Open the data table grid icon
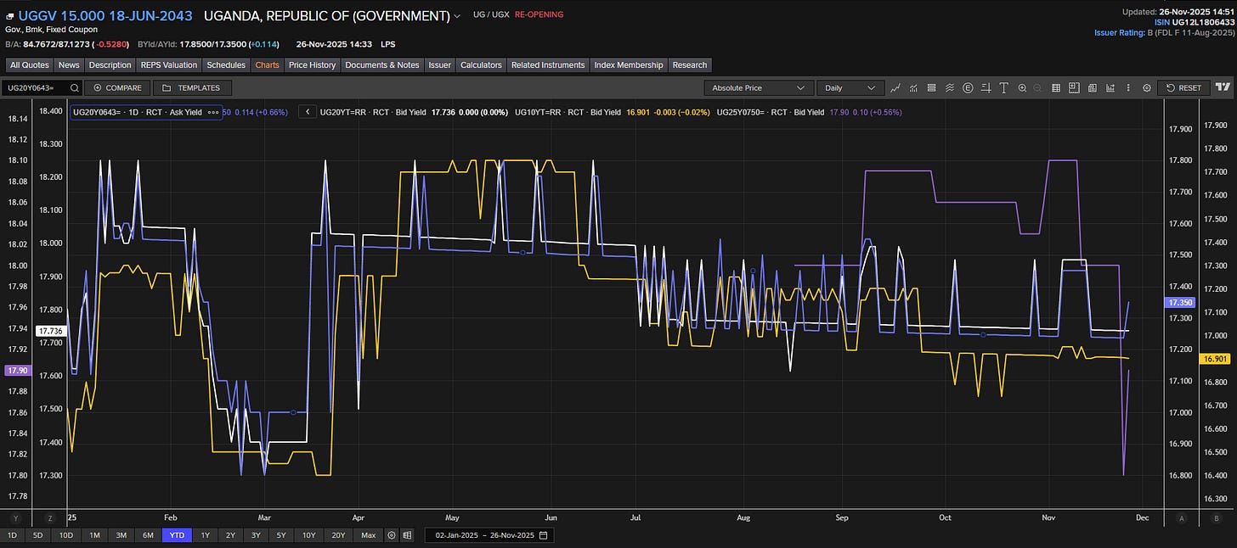The width and height of the screenshot is (1237, 548). [1056, 87]
